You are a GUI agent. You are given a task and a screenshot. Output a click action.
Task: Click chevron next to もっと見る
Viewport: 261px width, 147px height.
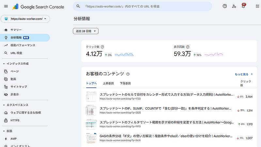click(x=252, y=74)
